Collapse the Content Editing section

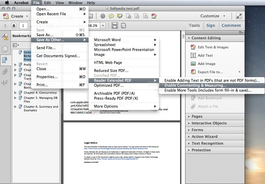tap(189, 38)
